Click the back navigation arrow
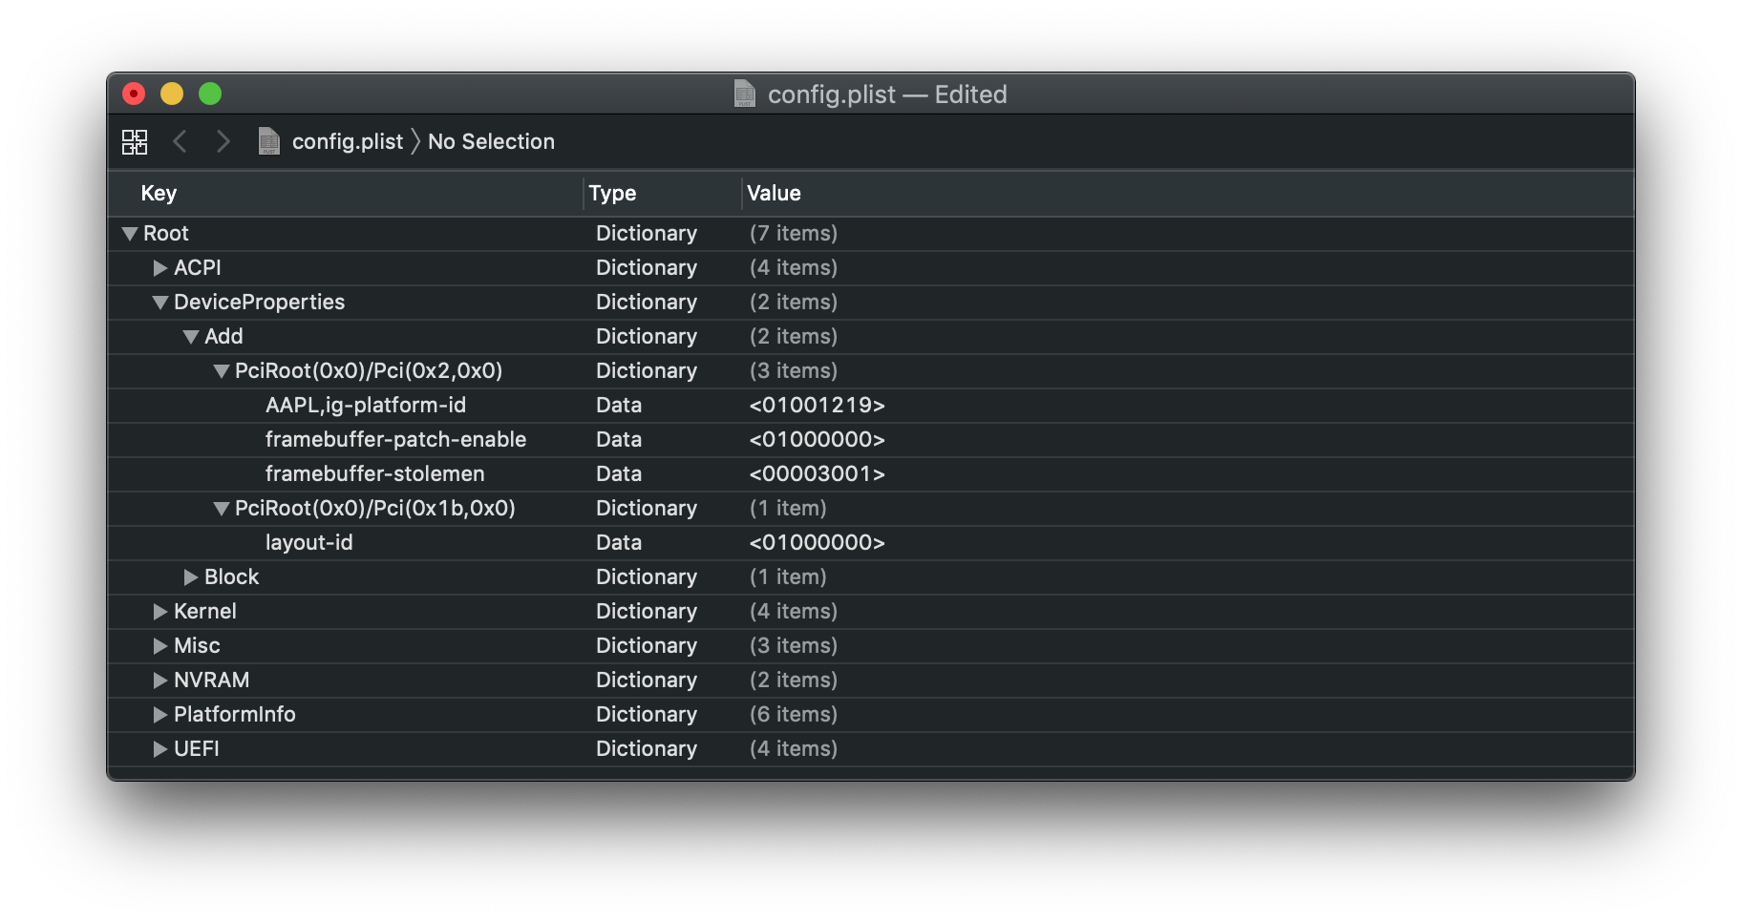 [x=180, y=142]
